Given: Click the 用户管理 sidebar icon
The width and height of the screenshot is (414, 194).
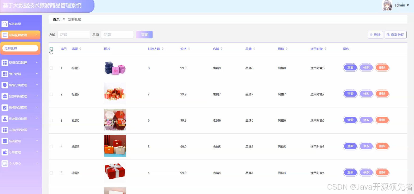Looking at the screenshot, I should (x=5, y=74).
